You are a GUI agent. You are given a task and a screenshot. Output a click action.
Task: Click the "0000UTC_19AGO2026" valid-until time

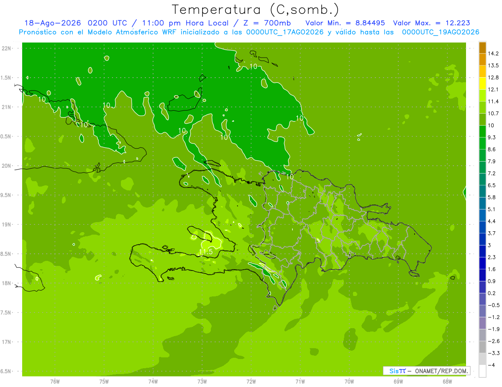click(441, 32)
